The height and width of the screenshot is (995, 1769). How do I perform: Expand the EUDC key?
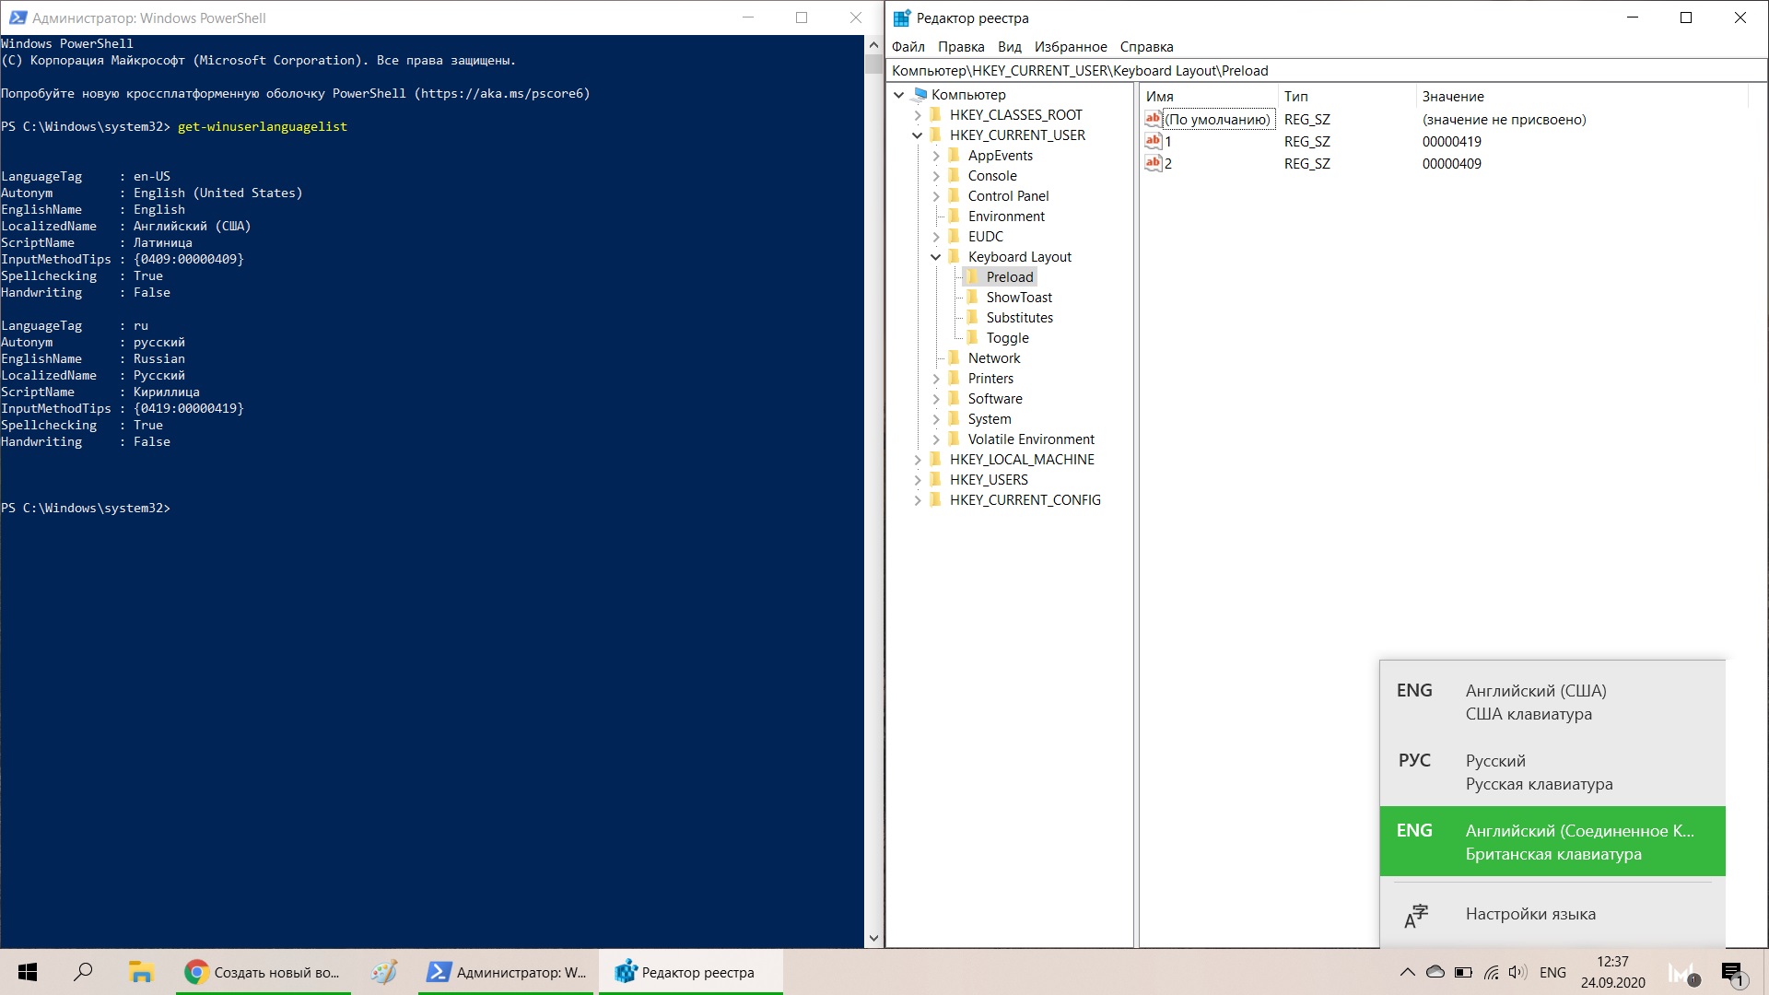tap(936, 237)
